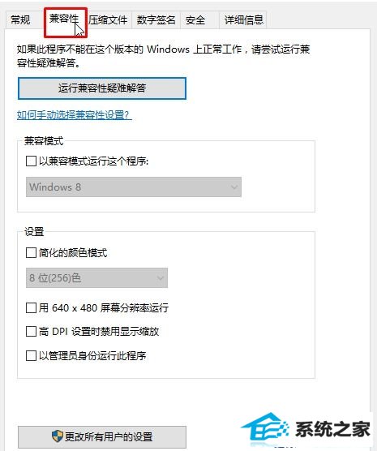This screenshot has width=377, height=451.
Task: Toggle 高 DPI 设置时禁用显示缩放 checkbox
Action: coord(31,331)
